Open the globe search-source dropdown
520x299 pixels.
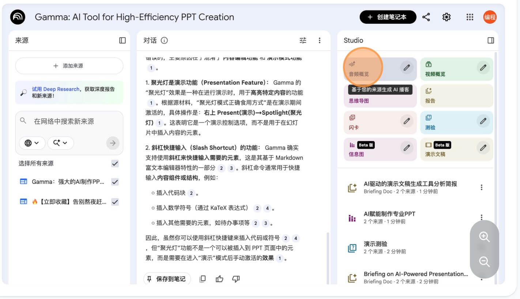point(32,143)
